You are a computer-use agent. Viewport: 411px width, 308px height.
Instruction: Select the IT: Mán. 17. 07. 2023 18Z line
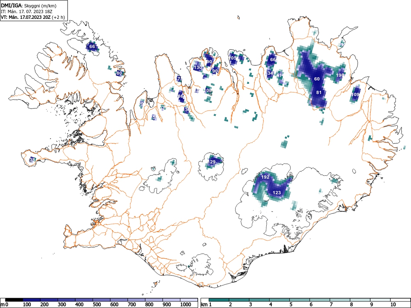coord(26,11)
